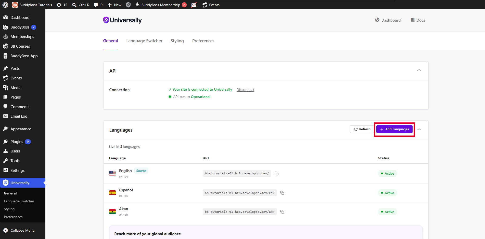Click the New content button
Screen dimensions: 485x239
pos(114,5)
